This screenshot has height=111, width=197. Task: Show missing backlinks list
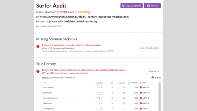[149, 48]
